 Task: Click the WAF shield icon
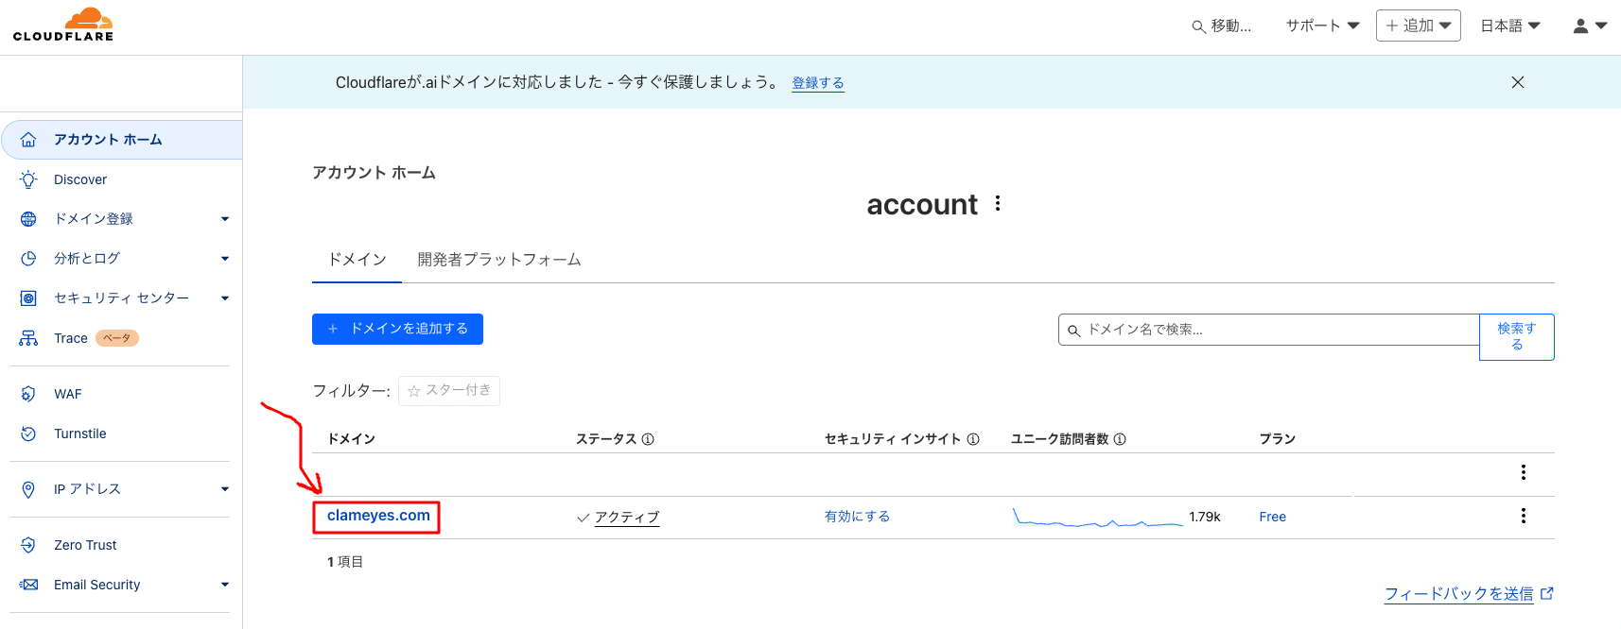pos(28,394)
